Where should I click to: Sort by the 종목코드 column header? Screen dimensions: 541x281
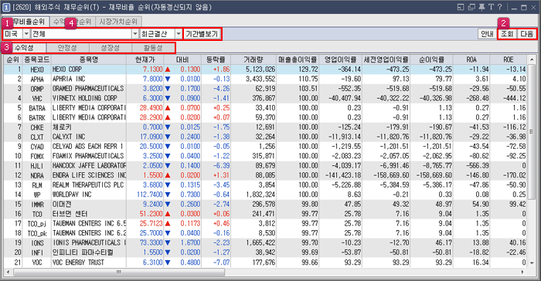pos(37,59)
